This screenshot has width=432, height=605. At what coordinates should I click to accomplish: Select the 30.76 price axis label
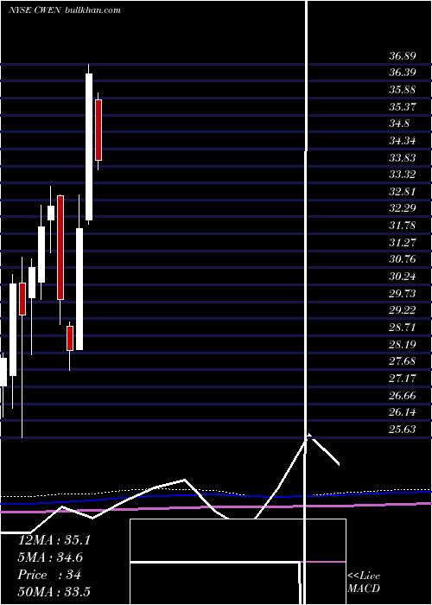click(x=403, y=259)
